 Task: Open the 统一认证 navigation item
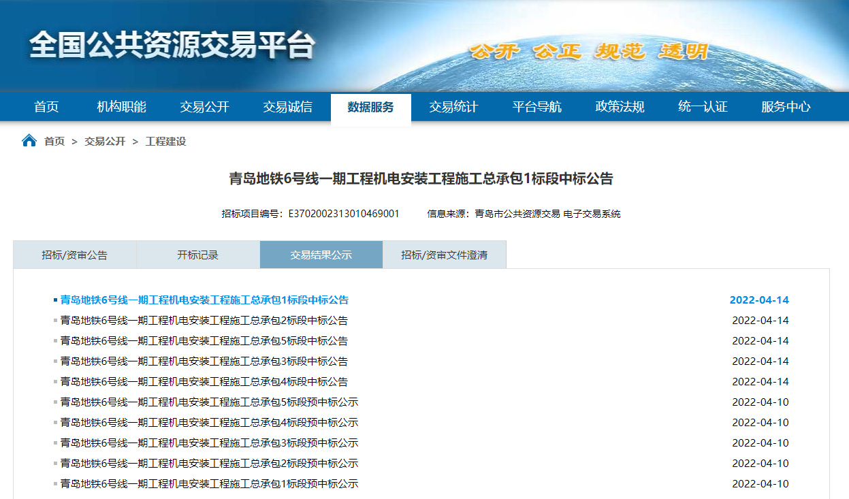703,107
